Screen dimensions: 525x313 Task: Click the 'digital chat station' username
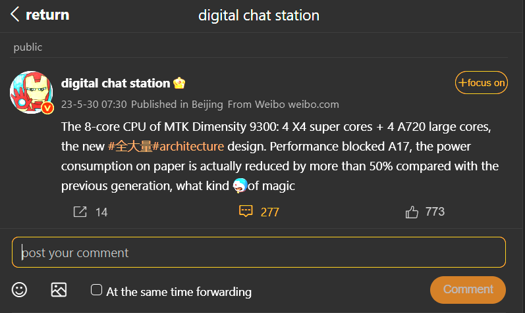point(115,84)
